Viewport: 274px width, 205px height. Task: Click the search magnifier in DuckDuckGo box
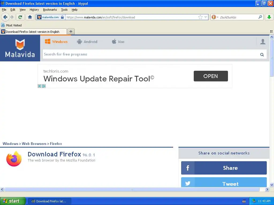tap(260, 17)
